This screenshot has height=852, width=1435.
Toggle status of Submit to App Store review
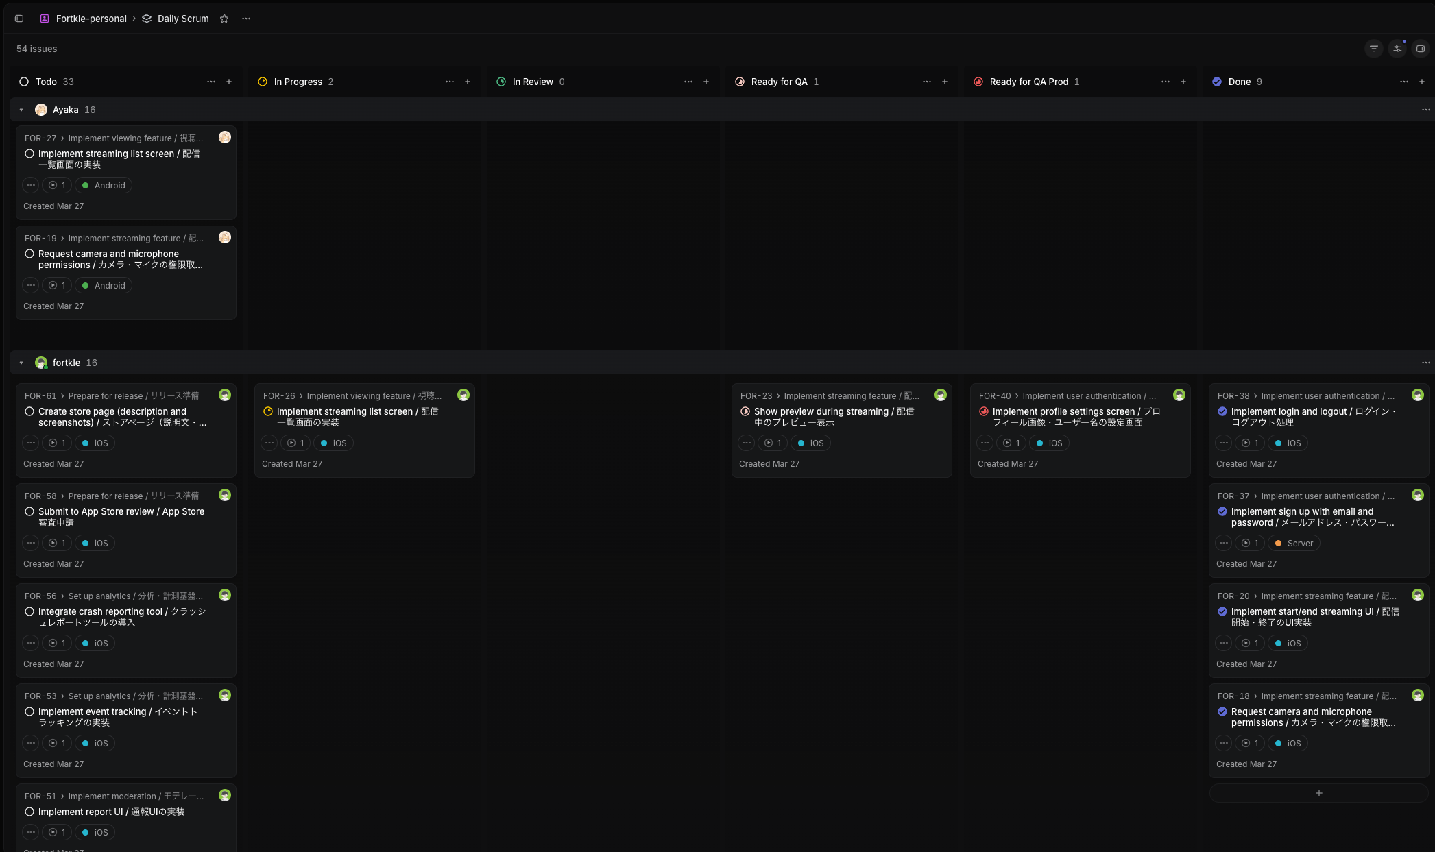[29, 511]
